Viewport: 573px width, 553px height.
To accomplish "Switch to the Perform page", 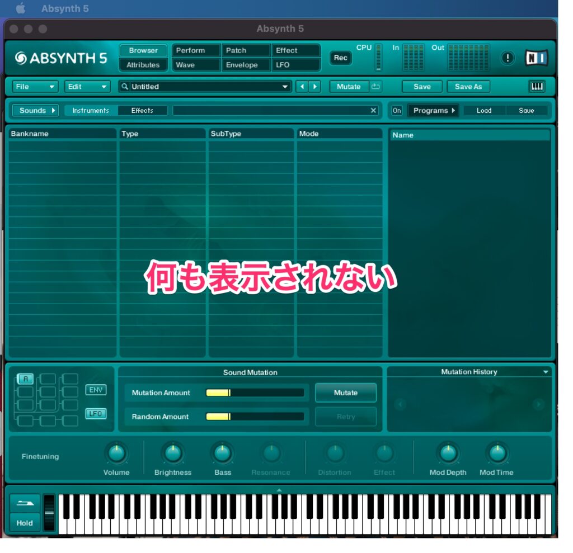I will pyautogui.click(x=196, y=50).
